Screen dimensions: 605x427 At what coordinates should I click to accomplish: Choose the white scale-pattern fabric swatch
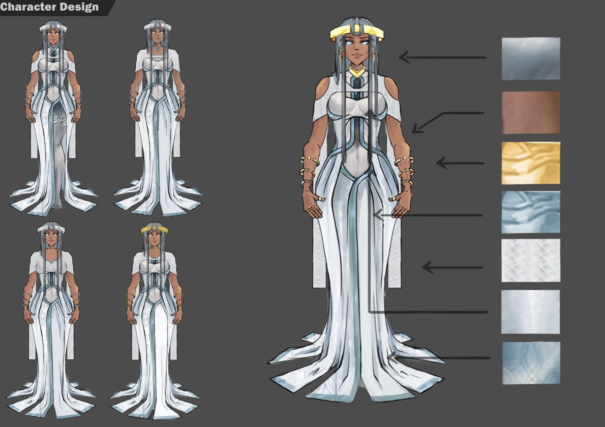click(x=531, y=260)
